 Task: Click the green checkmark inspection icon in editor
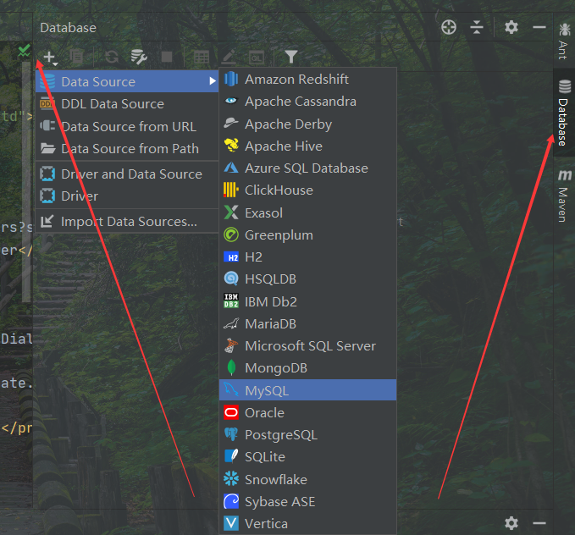tap(25, 50)
